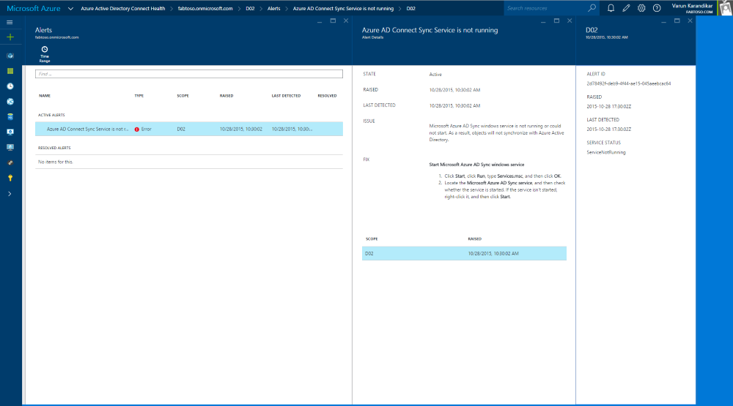Open portal settings gear icon
The height and width of the screenshot is (406, 733).
[641, 8]
